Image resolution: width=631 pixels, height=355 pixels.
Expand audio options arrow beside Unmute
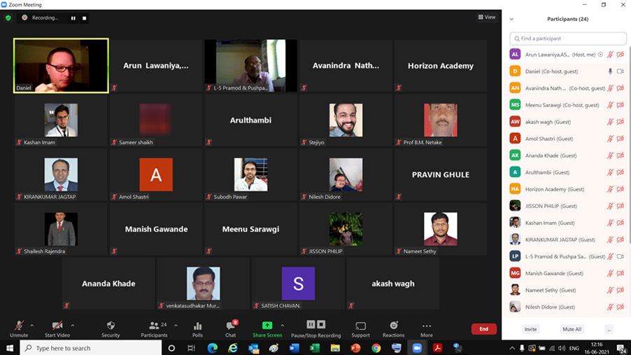point(32,325)
